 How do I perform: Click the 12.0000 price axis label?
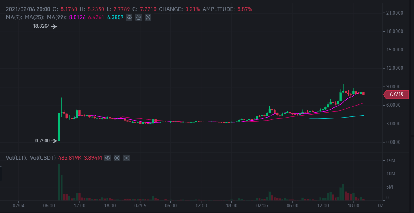tap(395, 68)
